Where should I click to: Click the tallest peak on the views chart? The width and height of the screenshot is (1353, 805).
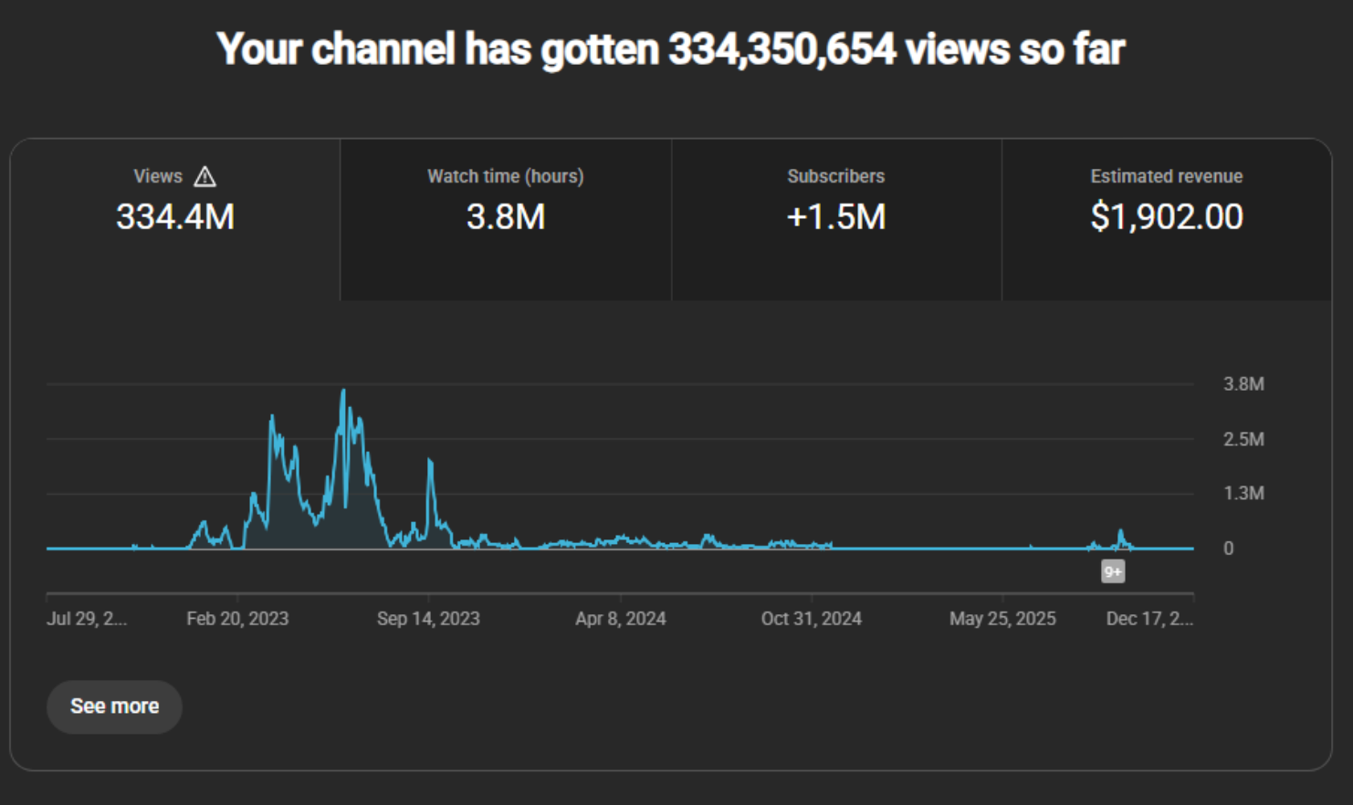(x=343, y=393)
